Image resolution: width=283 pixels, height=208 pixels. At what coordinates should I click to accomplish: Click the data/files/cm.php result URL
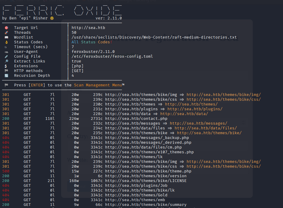[143, 147]
